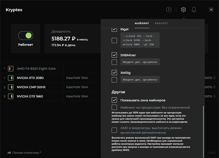Click SRBMiner arguments input field
The image size is (219, 158).
pyautogui.click(x=140, y=62)
